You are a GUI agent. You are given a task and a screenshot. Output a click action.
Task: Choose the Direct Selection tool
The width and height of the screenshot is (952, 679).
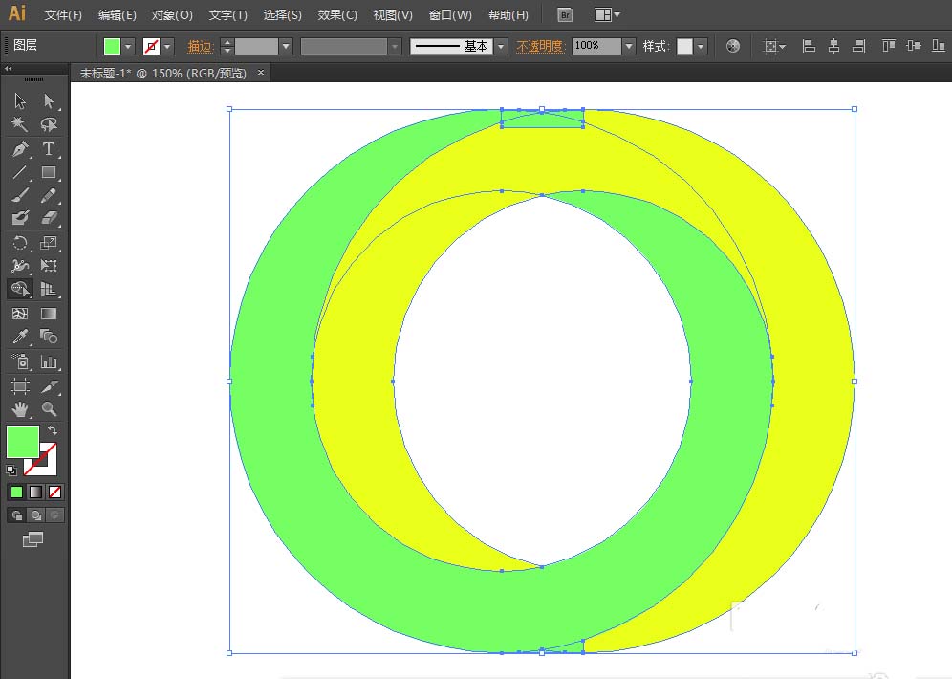tap(49, 101)
